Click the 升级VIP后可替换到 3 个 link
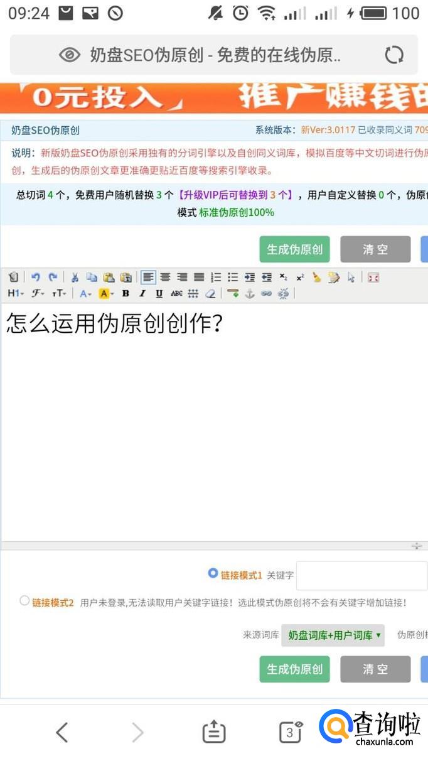The image size is (428, 761). point(235,195)
